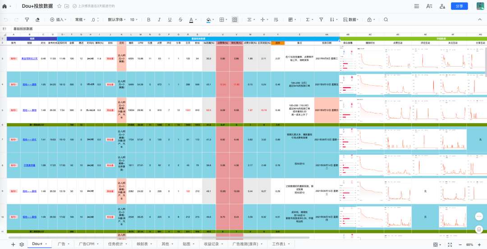Open the 肥地一一进化 link
This screenshot has height=249, width=487.
click(29, 139)
